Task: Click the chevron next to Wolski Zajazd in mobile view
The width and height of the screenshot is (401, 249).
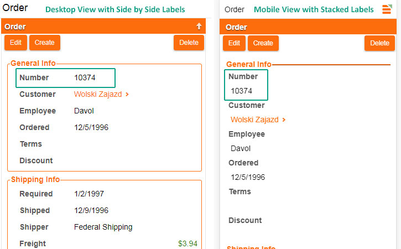Action: (x=284, y=120)
